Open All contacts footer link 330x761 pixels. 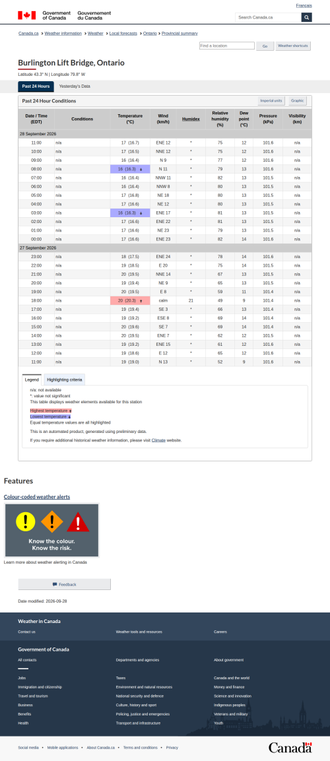[x=27, y=660]
